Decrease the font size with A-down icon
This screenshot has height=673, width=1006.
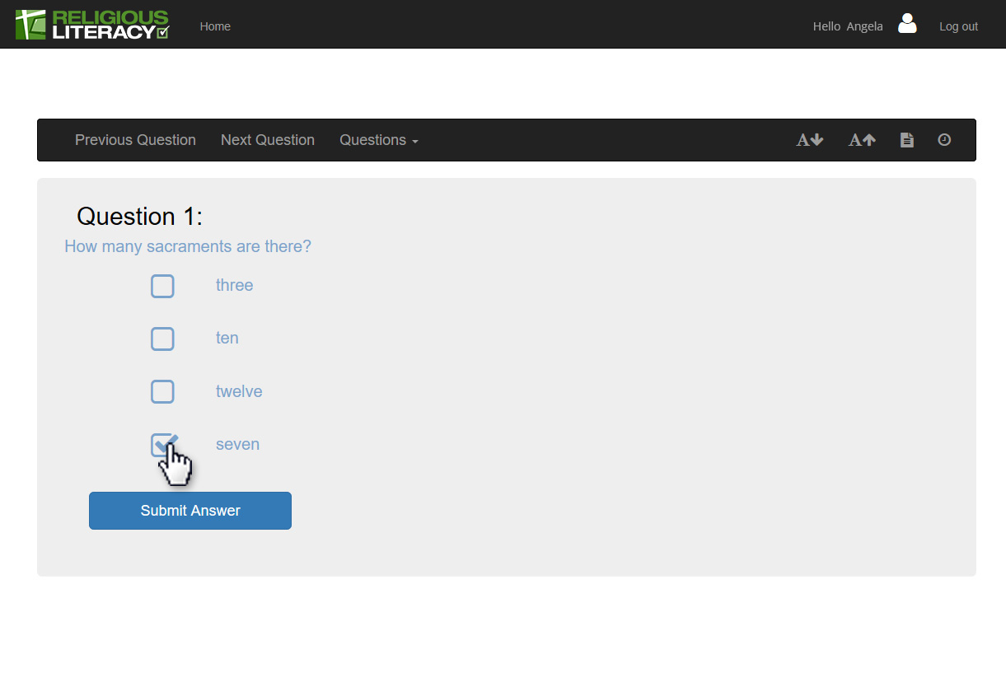pos(809,140)
